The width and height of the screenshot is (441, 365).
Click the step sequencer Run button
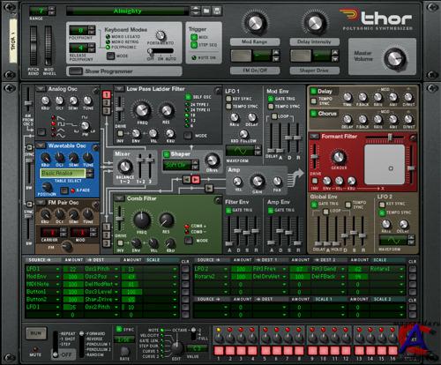[36, 333]
